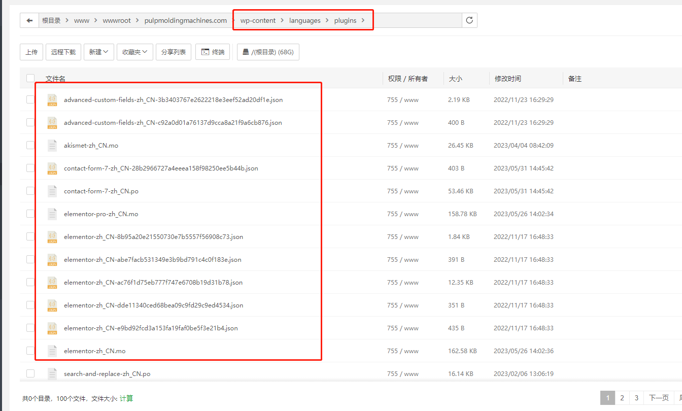Click /(根目录) (68G) disk button
Image resolution: width=682 pixels, height=411 pixels.
268,52
